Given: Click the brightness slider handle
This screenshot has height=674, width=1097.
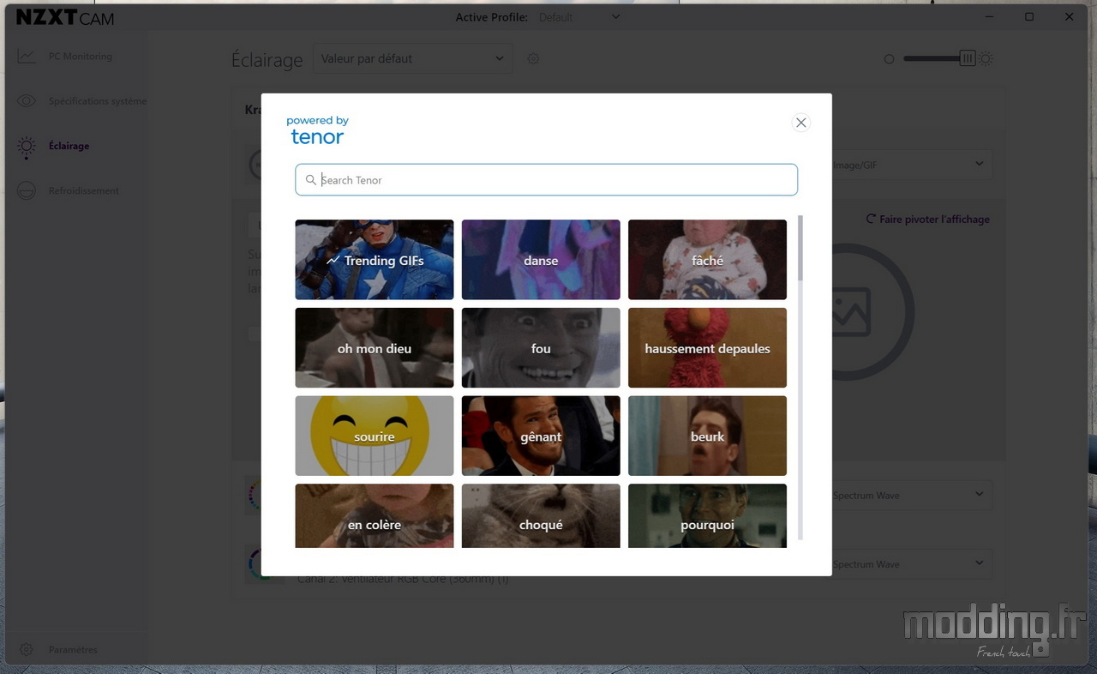Looking at the screenshot, I should (x=968, y=58).
